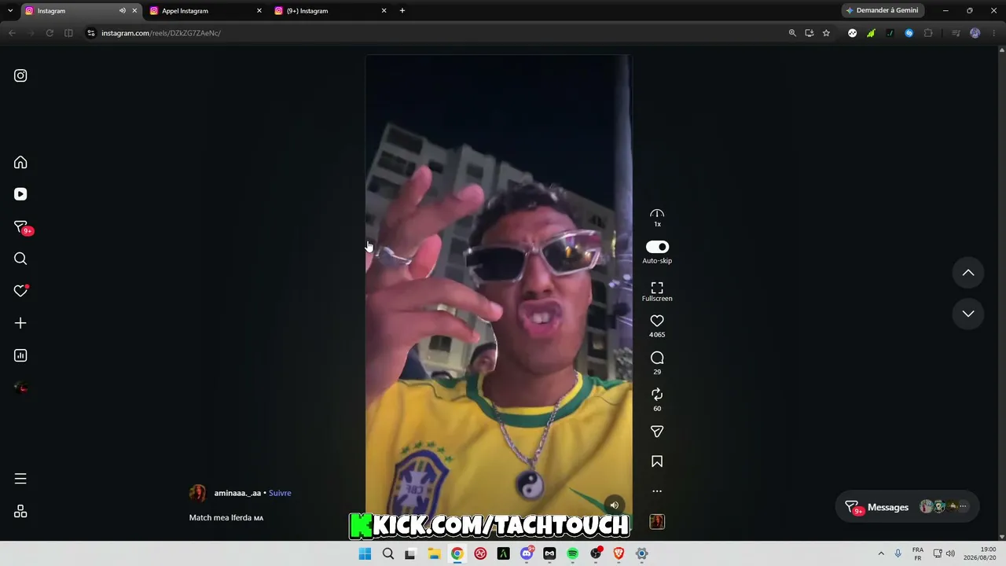Open a new browser tab
Screen dimensions: 1006x566
click(402, 11)
